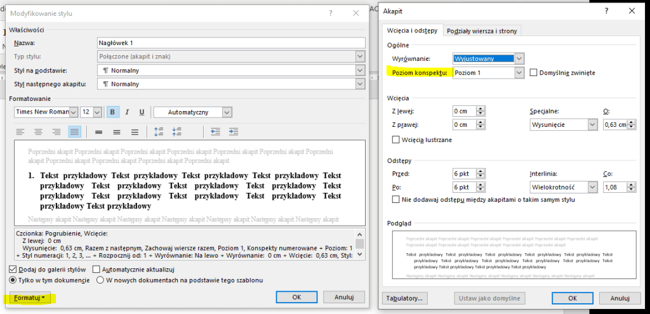This screenshot has width=650, height=314.
Task: Center paragraph text alignment
Action: point(39,132)
